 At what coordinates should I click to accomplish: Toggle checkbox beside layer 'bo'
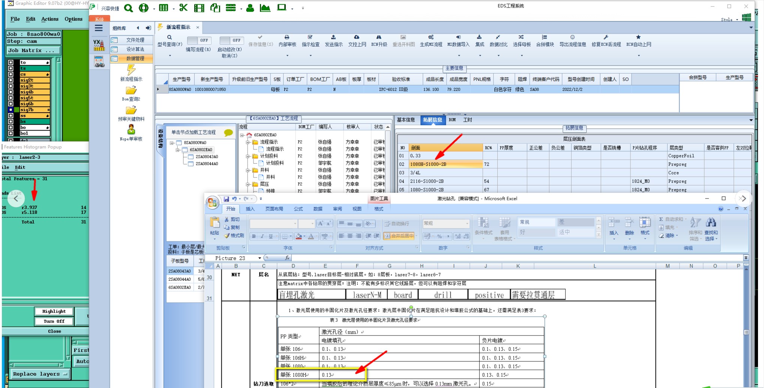[11, 128]
